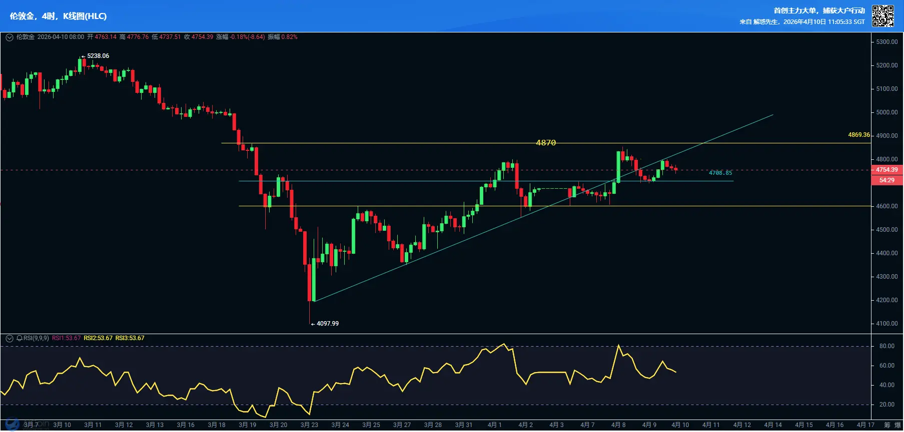Image resolution: width=904 pixels, height=432 pixels.
Task: Click the 54:29 countdown timer tag
Action: [887, 180]
